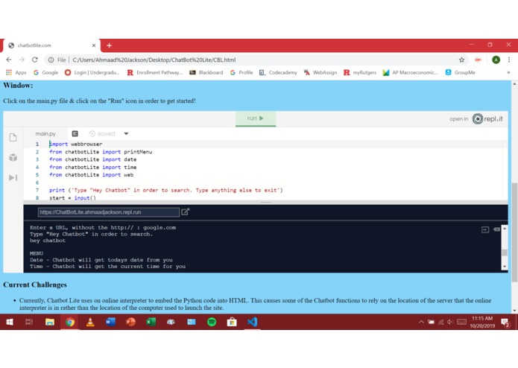This screenshot has height=368, width=518.
Task: View site info icon in address bar
Action: 51,60
